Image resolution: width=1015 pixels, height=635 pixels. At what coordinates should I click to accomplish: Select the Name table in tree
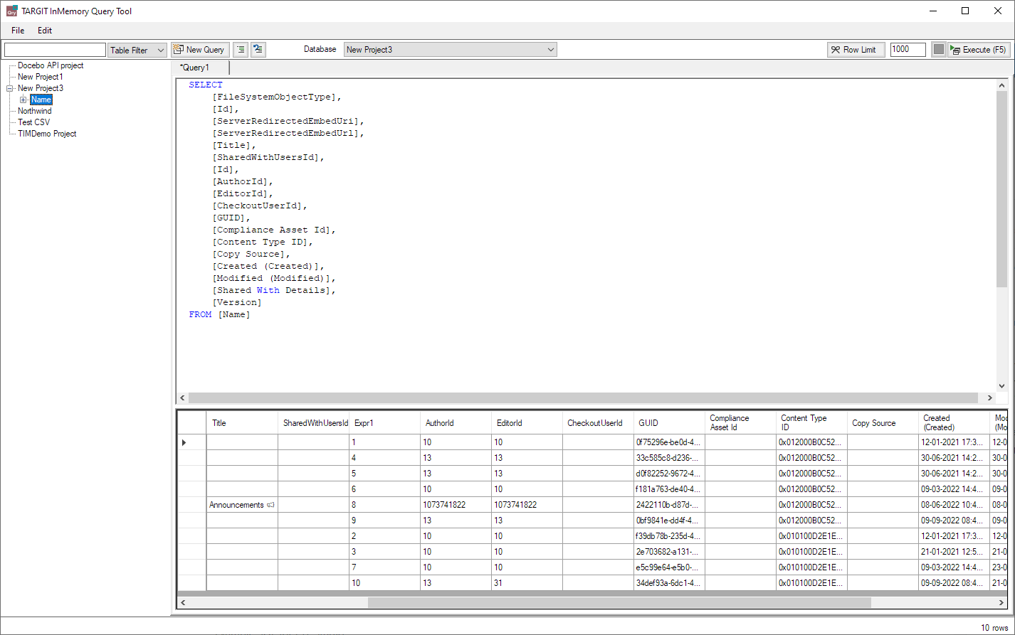[41, 100]
